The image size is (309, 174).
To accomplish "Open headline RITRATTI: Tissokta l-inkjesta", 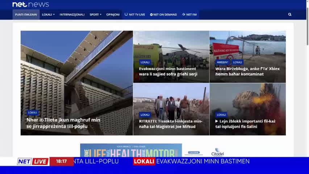I will click(171, 124).
